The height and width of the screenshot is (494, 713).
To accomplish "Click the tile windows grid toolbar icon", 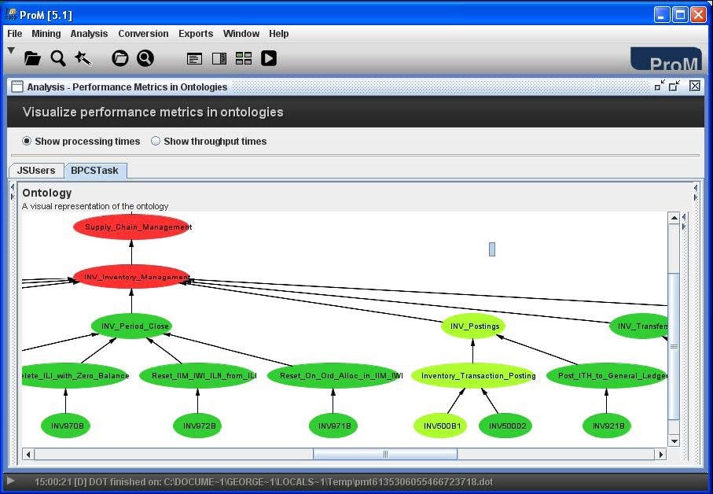I will pos(243,57).
